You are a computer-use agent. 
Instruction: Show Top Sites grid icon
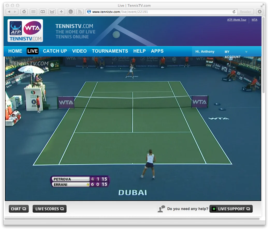pos(33,12)
